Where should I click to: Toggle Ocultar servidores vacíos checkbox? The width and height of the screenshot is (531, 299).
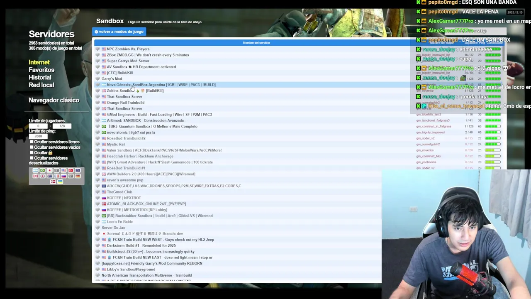(x=32, y=147)
